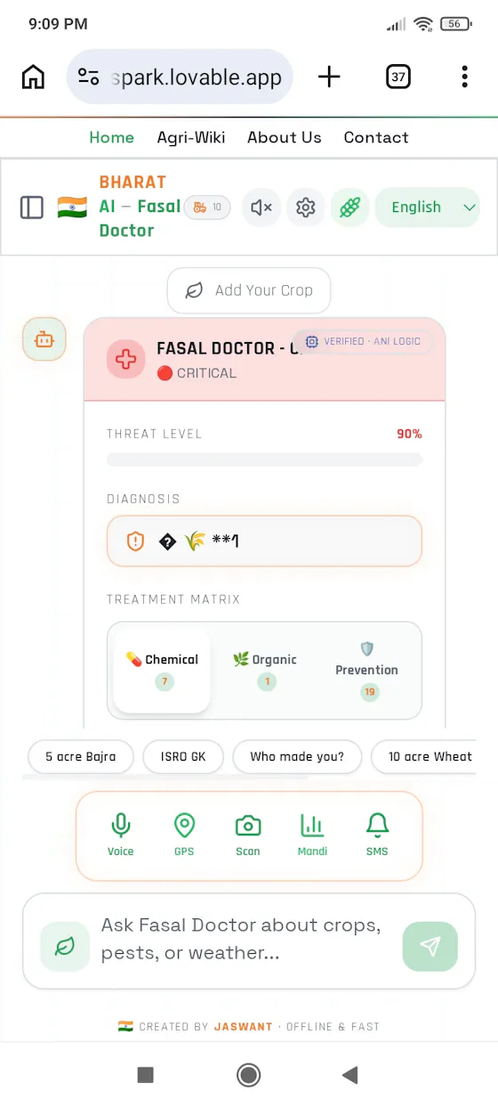498x1108 pixels.
Task: Open the browser tabs counter showing 37
Action: point(398,77)
